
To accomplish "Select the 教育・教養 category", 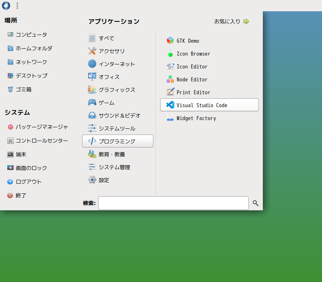I will point(118,154).
